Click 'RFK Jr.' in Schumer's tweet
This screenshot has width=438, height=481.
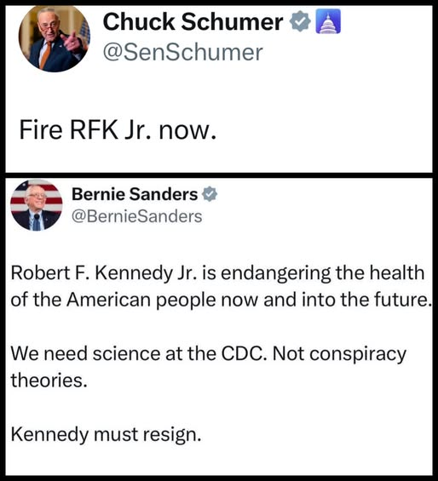(x=111, y=129)
